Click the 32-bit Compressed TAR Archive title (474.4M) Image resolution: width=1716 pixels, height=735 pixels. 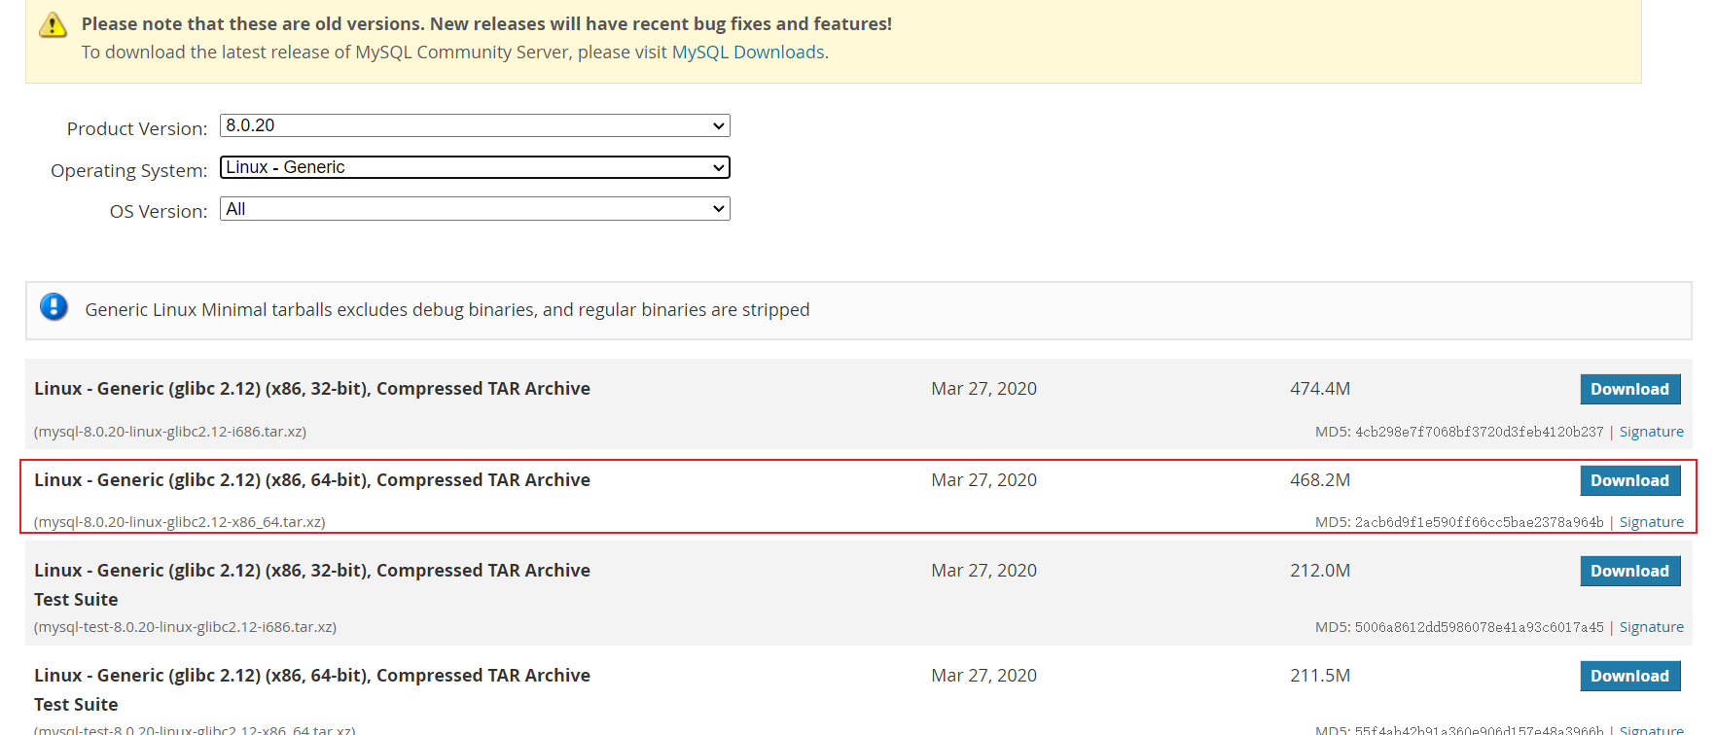tap(312, 389)
